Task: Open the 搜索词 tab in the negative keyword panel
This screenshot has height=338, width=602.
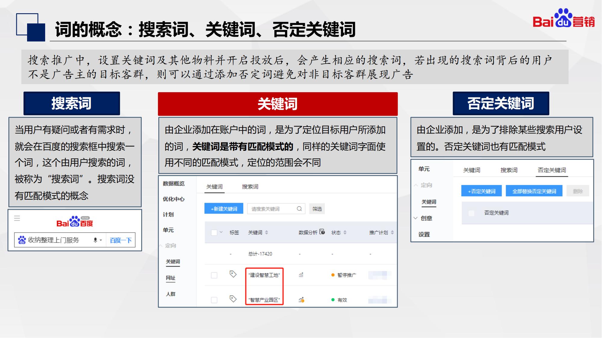Action: coord(509,170)
